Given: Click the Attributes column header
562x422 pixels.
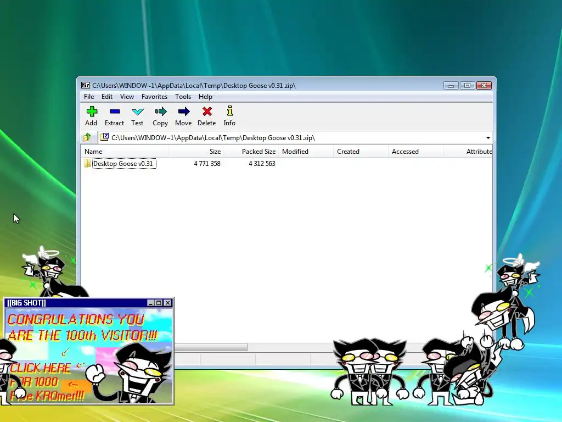Looking at the screenshot, I should [468, 152].
